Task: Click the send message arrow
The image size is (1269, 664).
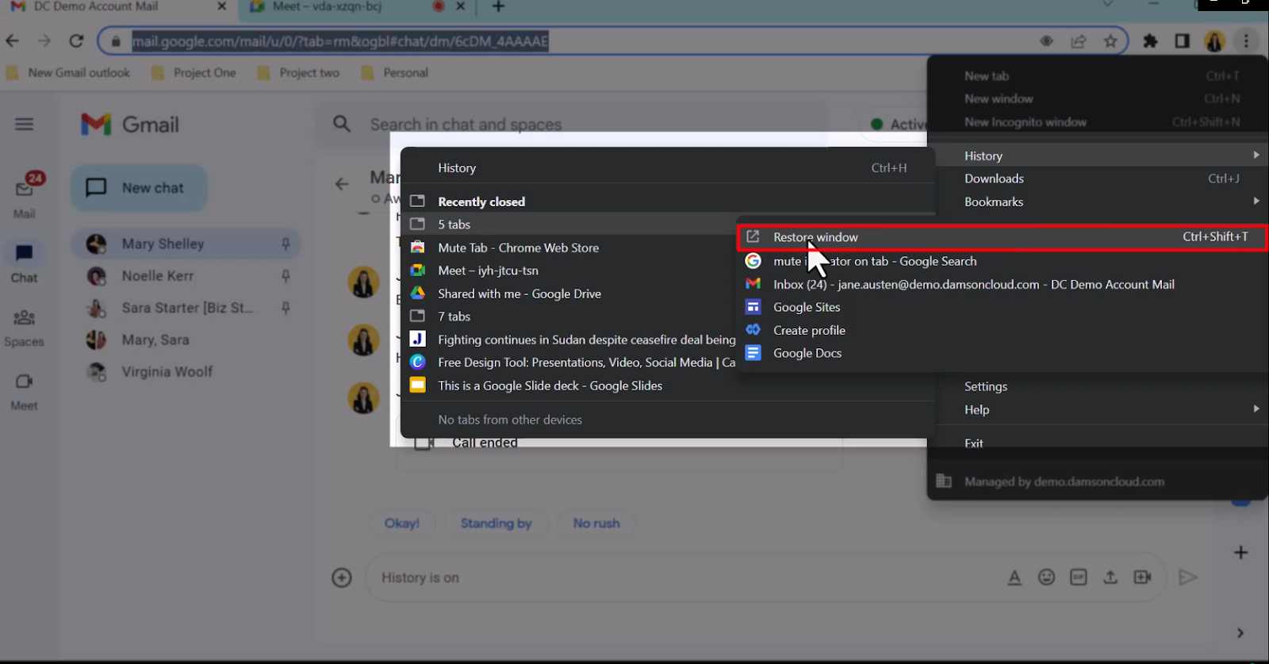Action: point(1187,578)
